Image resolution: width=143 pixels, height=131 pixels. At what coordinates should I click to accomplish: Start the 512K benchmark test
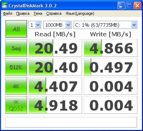click(16, 67)
